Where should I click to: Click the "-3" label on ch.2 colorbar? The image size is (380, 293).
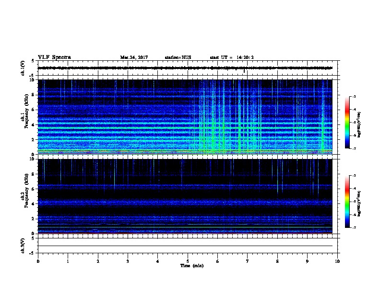[354, 176]
